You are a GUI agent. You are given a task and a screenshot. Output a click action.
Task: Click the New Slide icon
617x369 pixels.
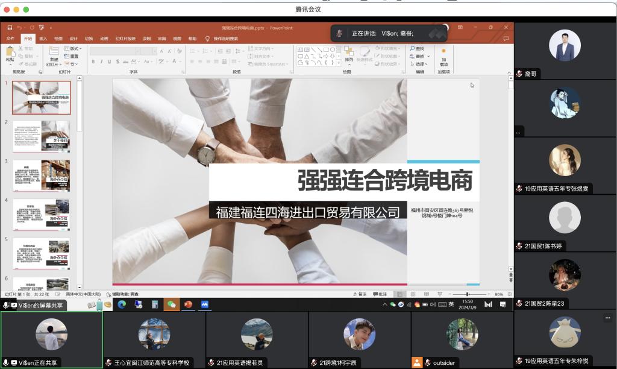point(54,53)
